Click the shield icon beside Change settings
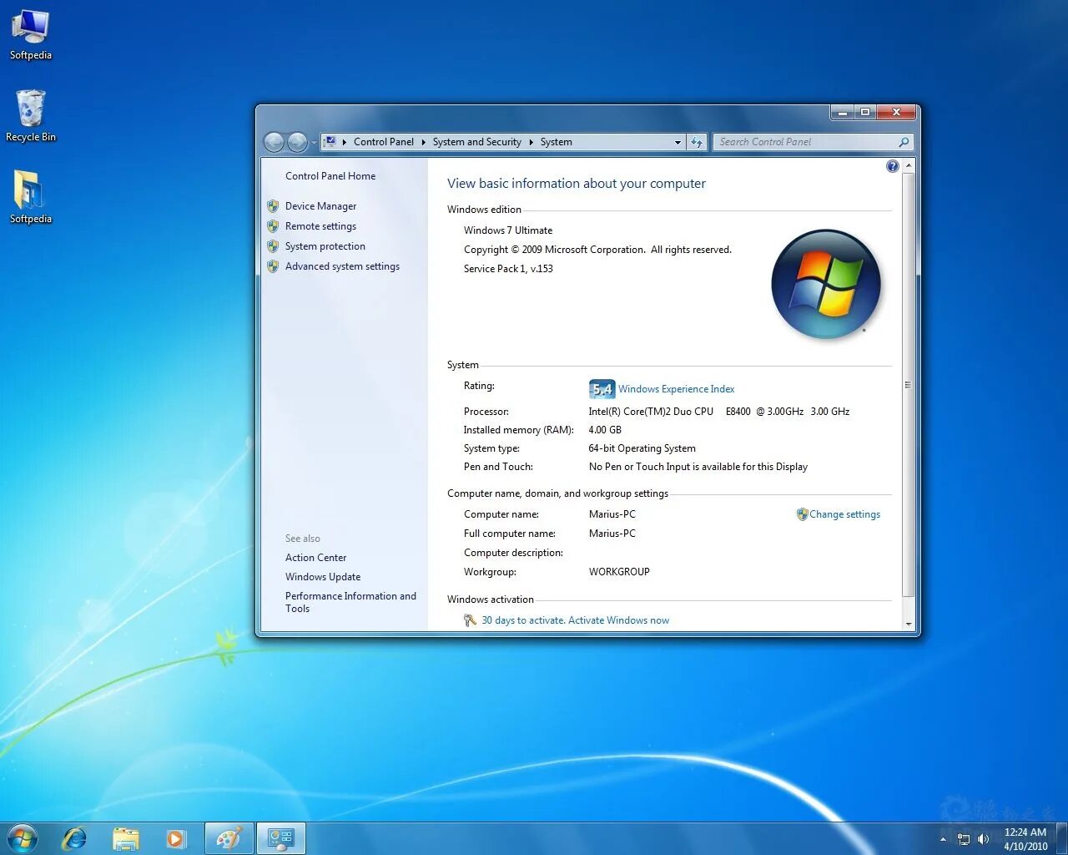 click(802, 514)
